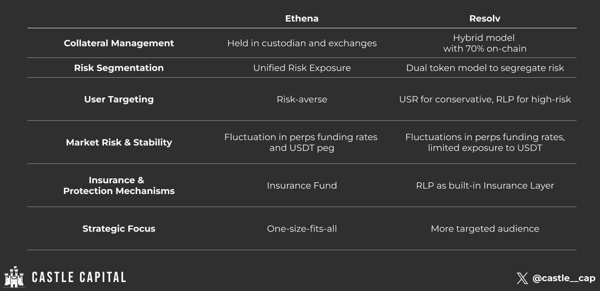600x291 pixels.
Task: Select the "Hybrid model with 70% on-chain" cell
Action: [485, 43]
